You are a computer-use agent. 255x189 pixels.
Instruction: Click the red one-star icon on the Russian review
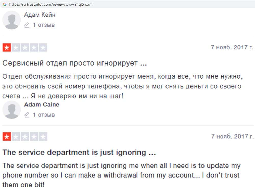[x=7, y=48]
